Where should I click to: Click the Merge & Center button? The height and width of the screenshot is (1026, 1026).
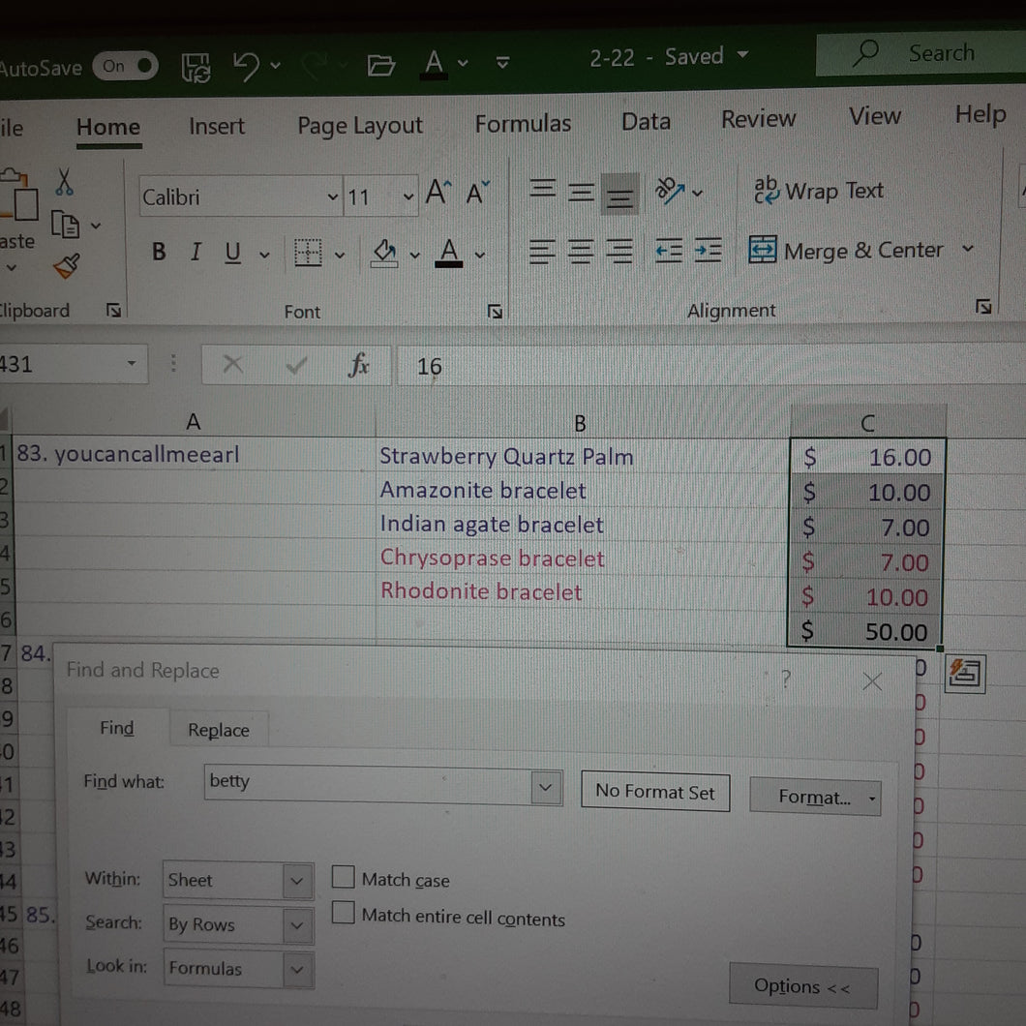pyautogui.click(x=846, y=250)
